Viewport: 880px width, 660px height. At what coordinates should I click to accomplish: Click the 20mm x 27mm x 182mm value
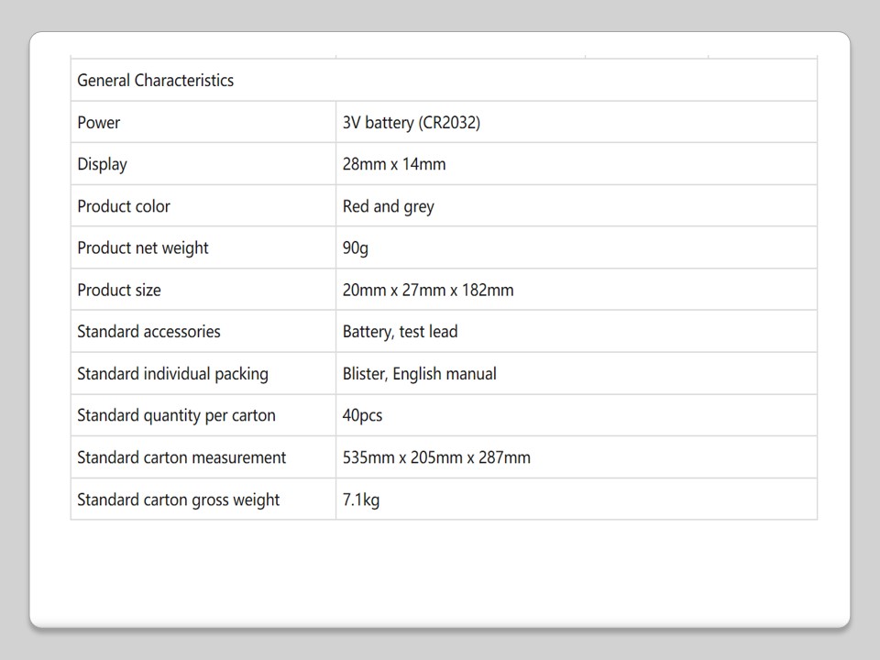point(428,291)
